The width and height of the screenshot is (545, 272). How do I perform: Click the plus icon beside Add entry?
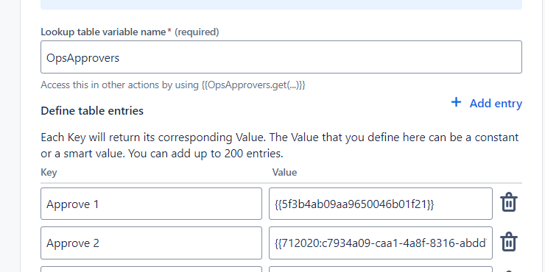click(456, 102)
